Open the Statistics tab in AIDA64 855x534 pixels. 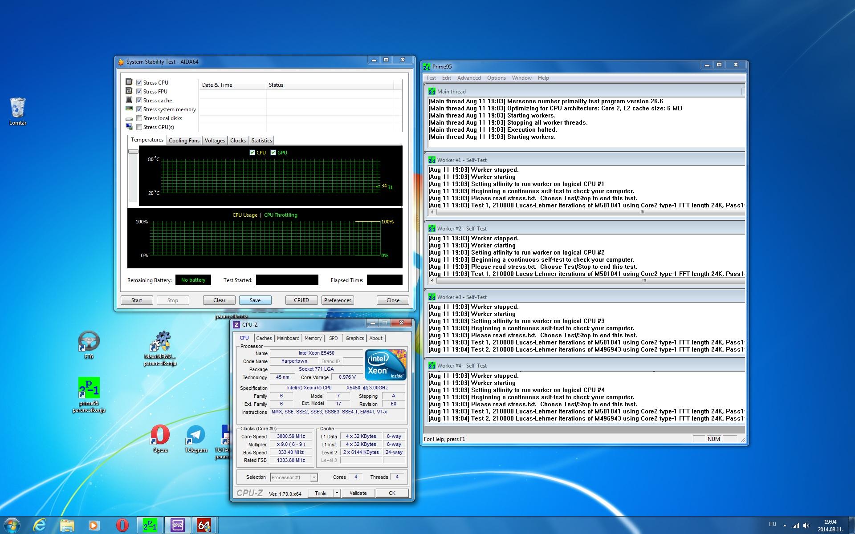(x=261, y=141)
